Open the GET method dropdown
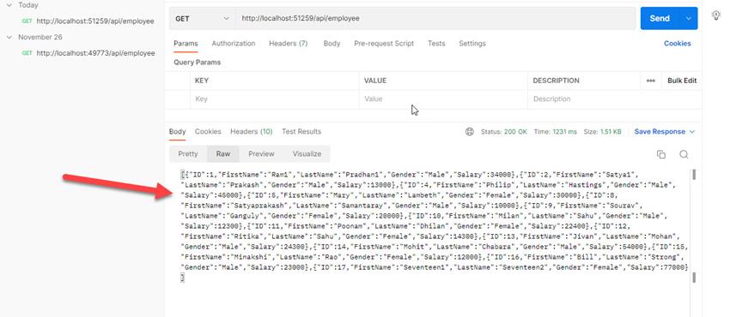730x317 pixels. [x=202, y=19]
